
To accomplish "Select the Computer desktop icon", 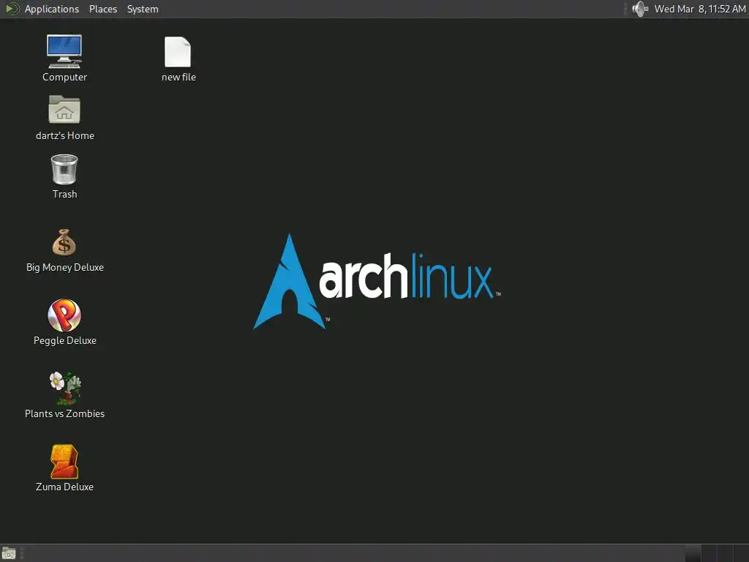I will pos(64,52).
